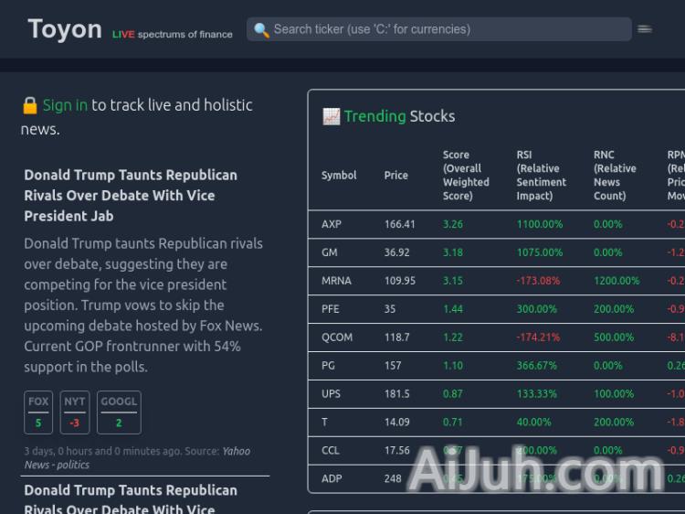Sort by RNC Relative News Count header
The image size is (685, 514).
coord(615,176)
